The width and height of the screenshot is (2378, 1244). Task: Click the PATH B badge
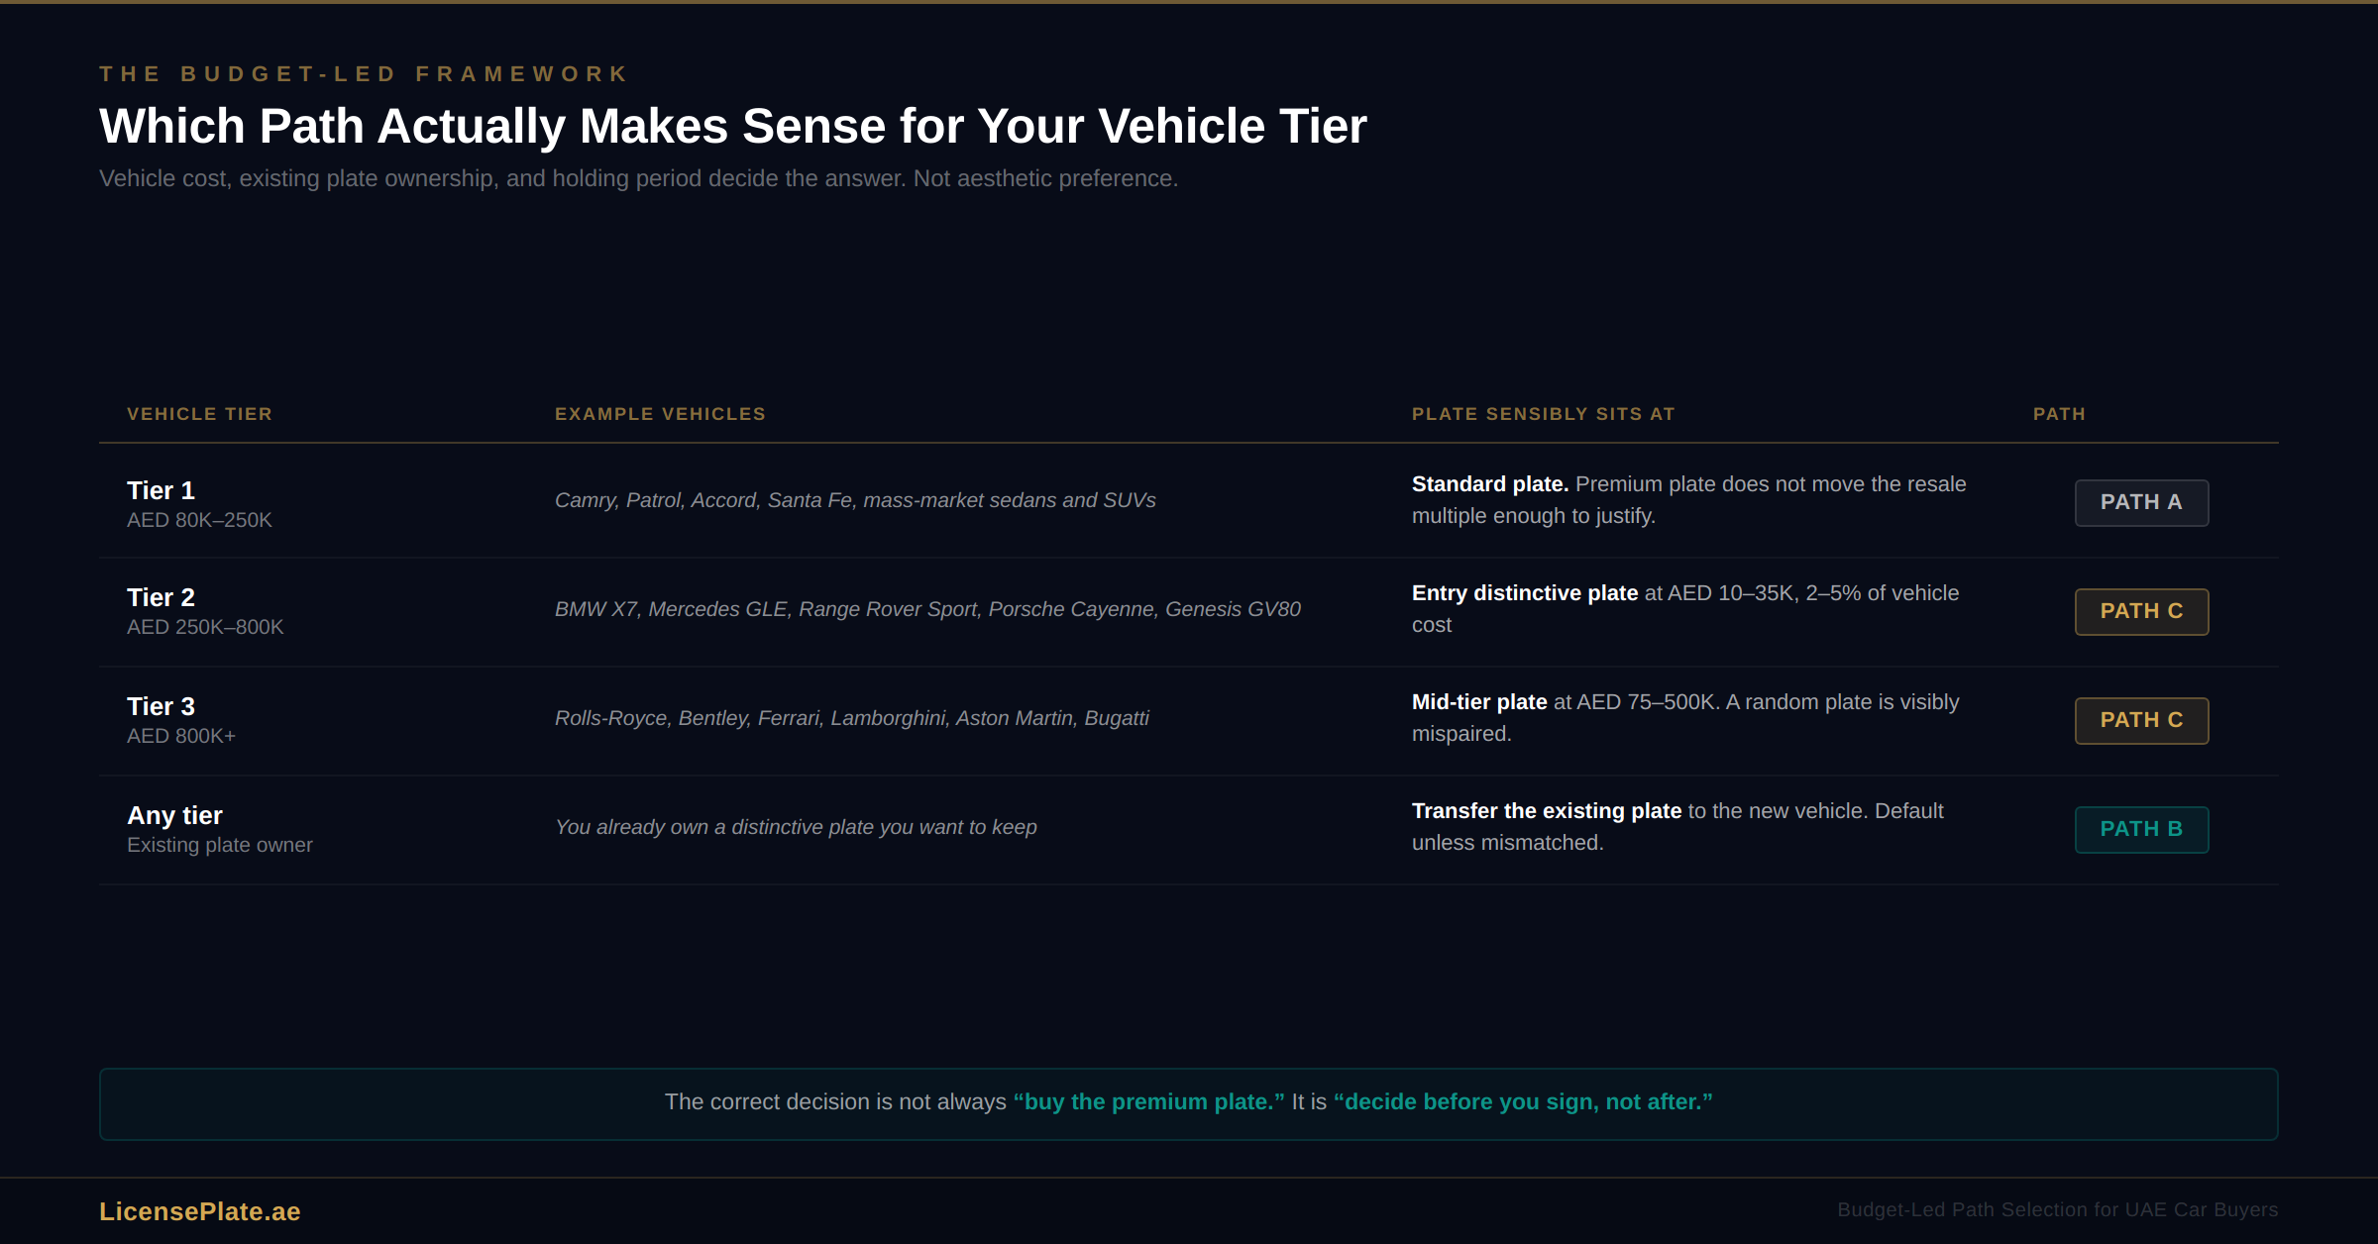[2141, 829]
